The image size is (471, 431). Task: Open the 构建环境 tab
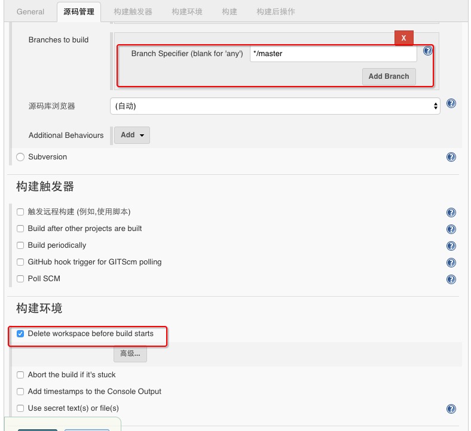tap(187, 12)
